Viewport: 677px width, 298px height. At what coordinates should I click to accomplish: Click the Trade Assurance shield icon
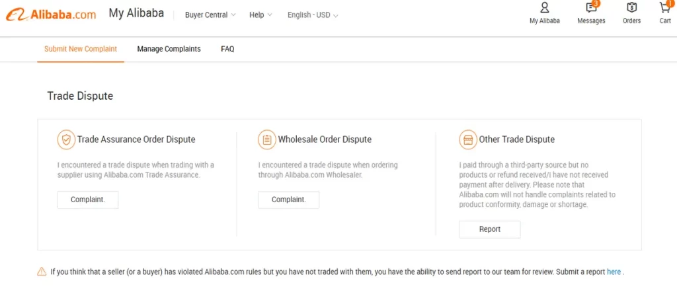[65, 139]
